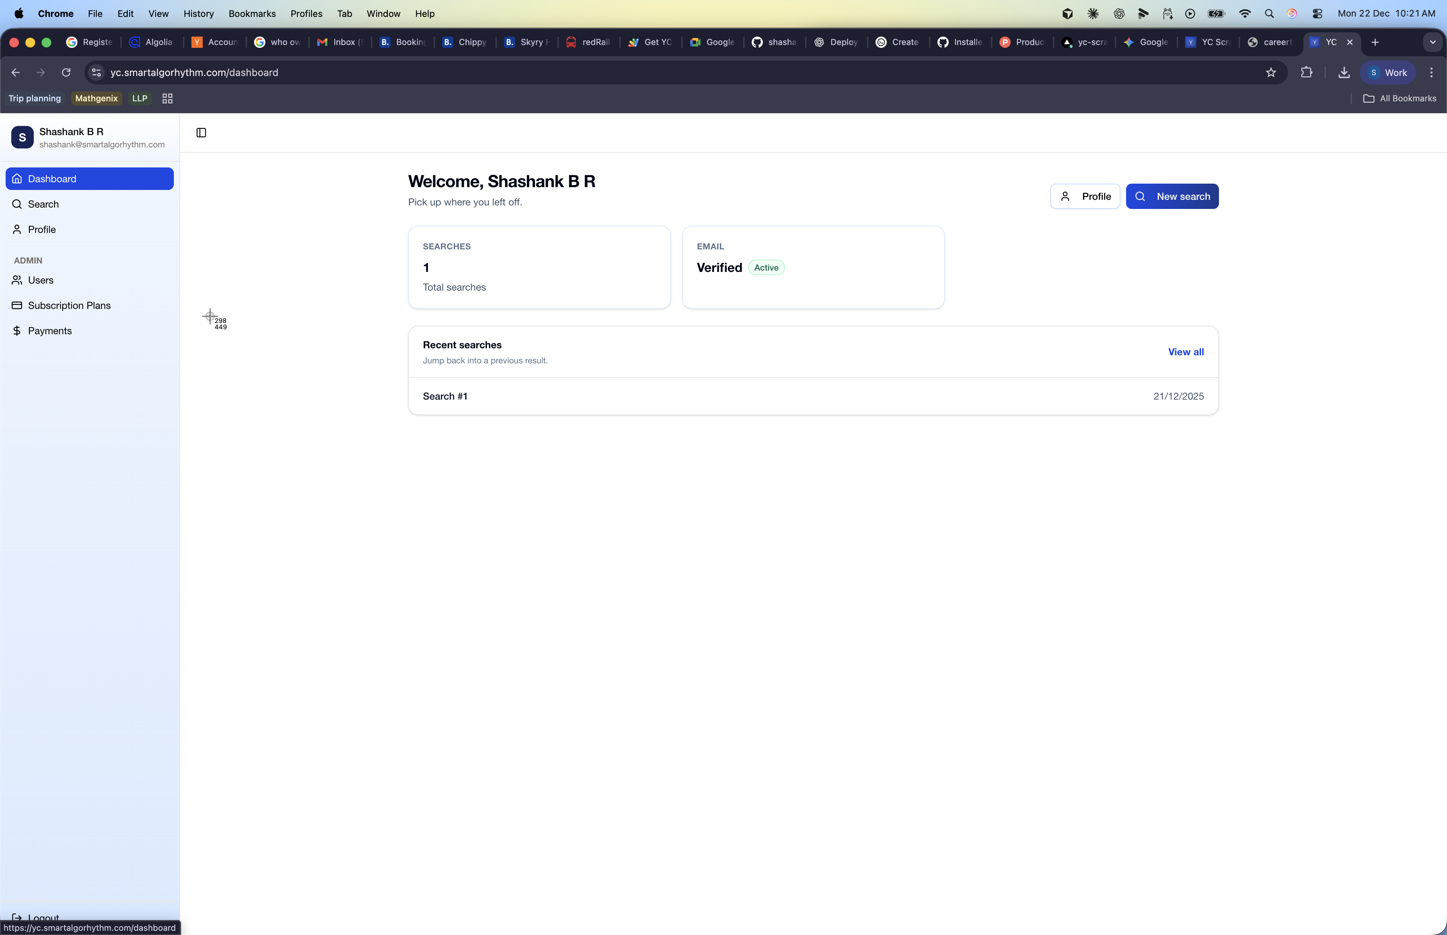This screenshot has width=1447, height=935.
Task: Open the History menu
Action: pos(198,13)
